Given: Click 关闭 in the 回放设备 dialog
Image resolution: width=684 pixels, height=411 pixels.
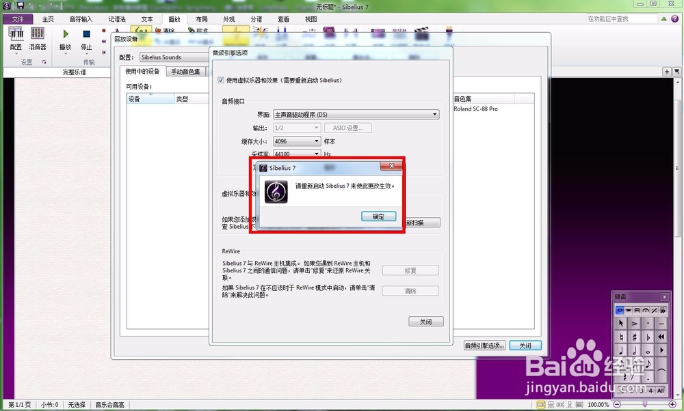Looking at the screenshot, I should pyautogui.click(x=525, y=345).
